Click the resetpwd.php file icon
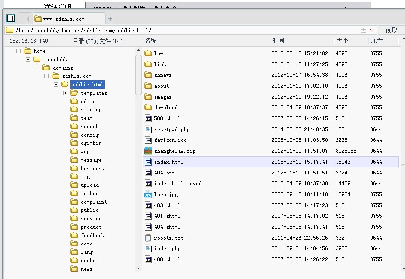405x279 pixels. (x=148, y=129)
